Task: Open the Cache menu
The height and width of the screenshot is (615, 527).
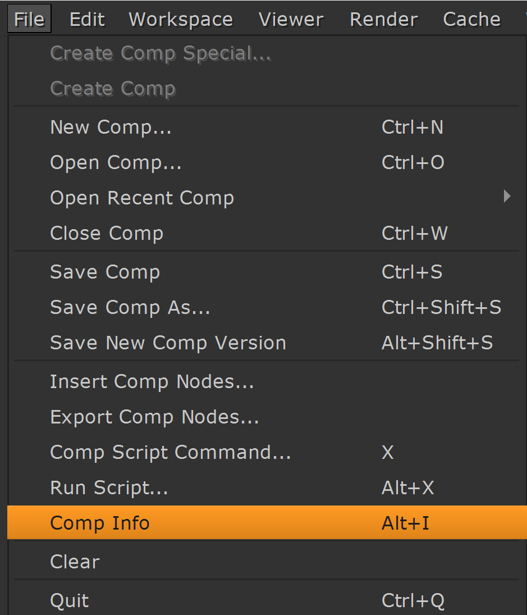Action: [471, 20]
